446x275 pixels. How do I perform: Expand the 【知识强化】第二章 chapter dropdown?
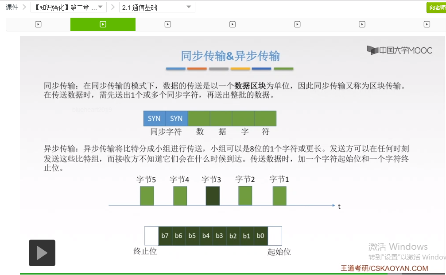pyautogui.click(x=69, y=7)
